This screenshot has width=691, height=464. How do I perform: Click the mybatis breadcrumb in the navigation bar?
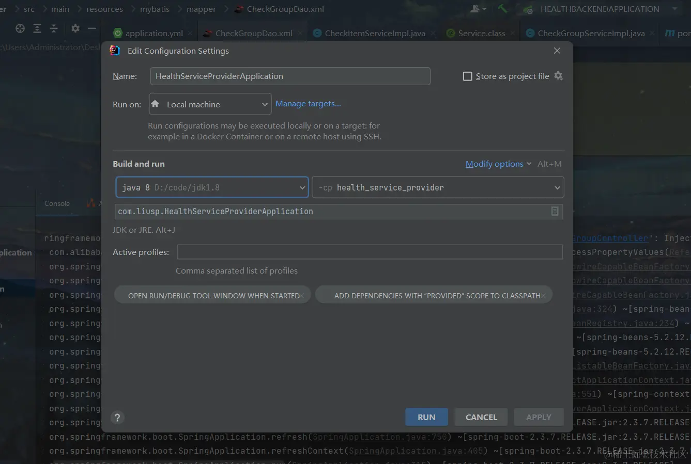155,9
